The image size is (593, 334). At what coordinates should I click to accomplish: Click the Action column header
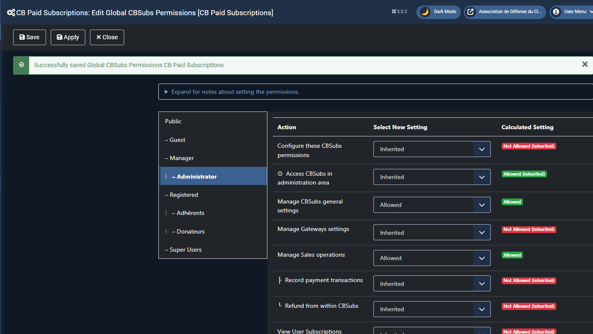(287, 127)
